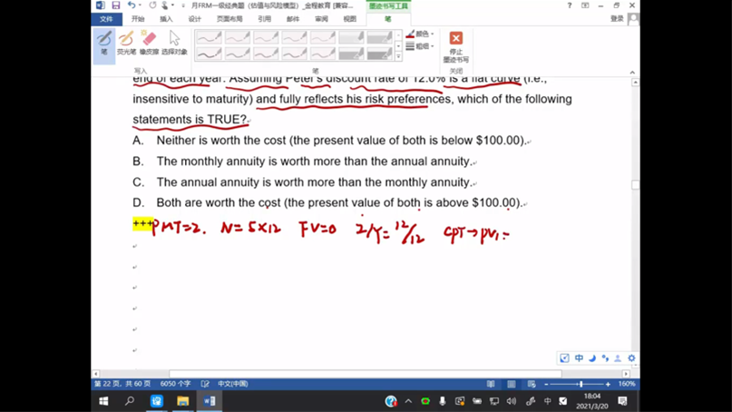
Task: Click the volume speaker tray icon
Action: coord(512,401)
